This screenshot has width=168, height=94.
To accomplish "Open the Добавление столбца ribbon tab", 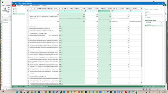I will coord(36,5).
